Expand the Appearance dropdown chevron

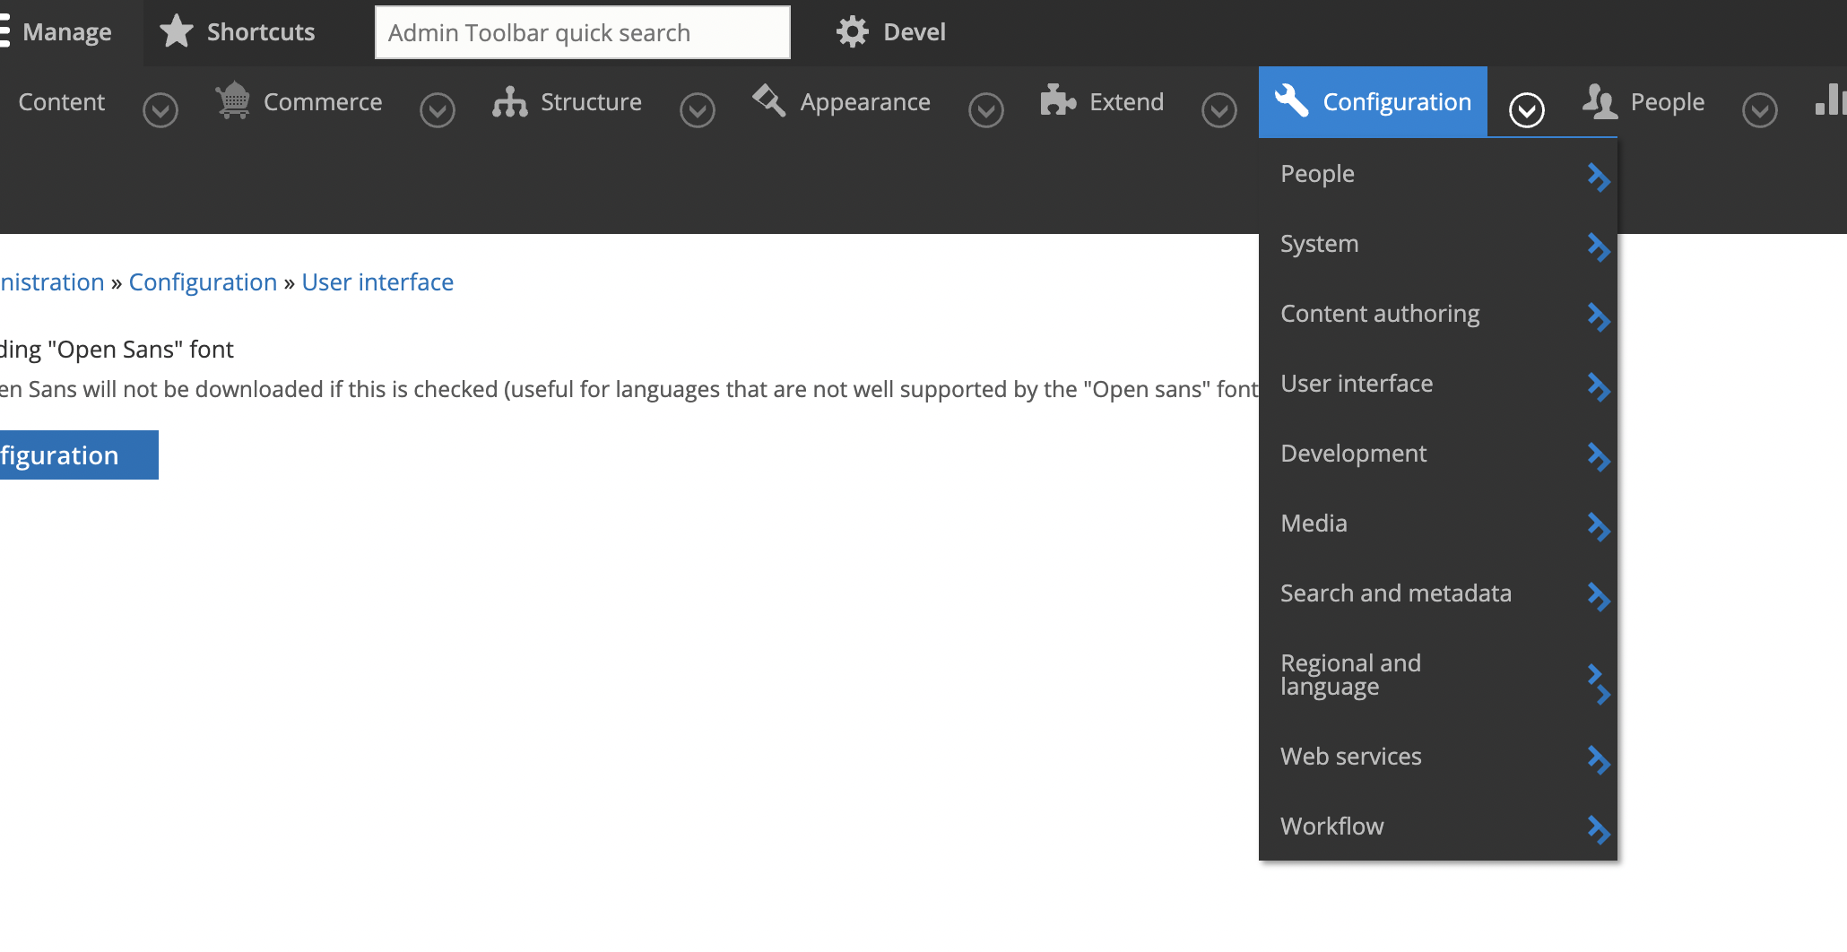tap(986, 111)
